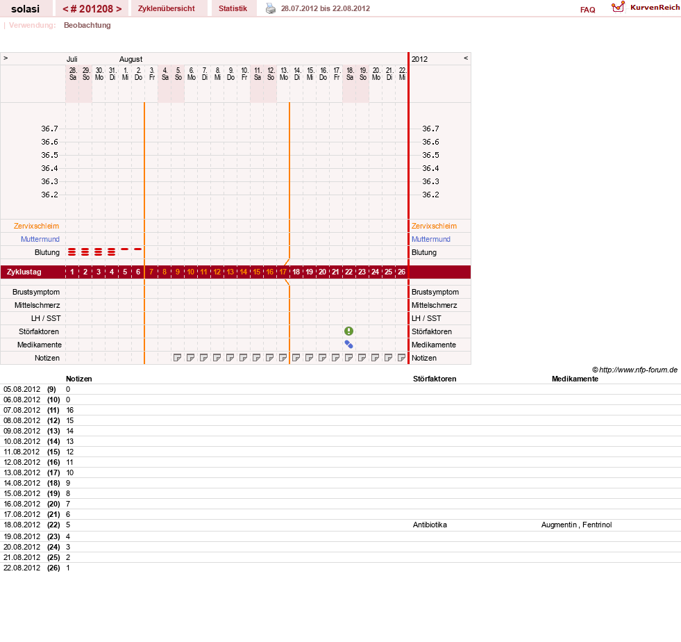The width and height of the screenshot is (681, 642).
Task: Select the # 201208 cycle tab label
Action: pyautogui.click(x=92, y=9)
